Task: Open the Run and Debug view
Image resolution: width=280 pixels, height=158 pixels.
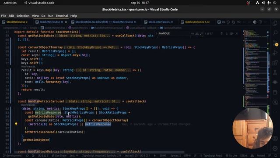Action: pyautogui.click(x=275, y=53)
